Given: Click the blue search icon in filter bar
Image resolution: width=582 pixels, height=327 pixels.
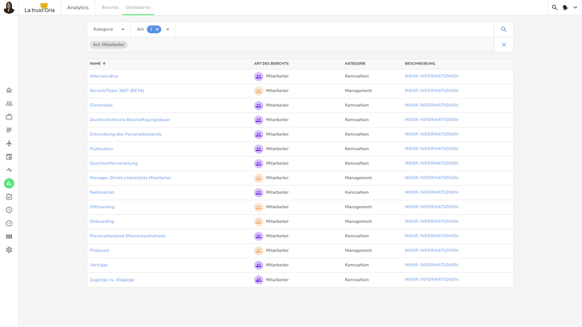Looking at the screenshot, I should [x=504, y=29].
